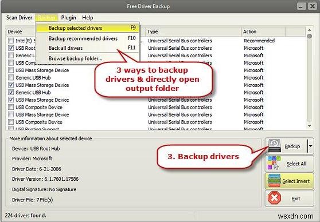The width and height of the screenshot is (320, 222).
Task: Check the first USB Mass Storage Device checkbox
Action: (x=11, y=70)
